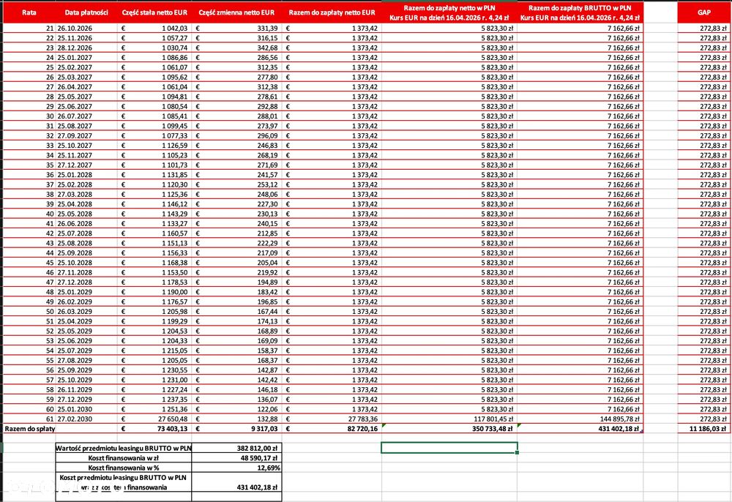
Task: Select the cell containing "168,89"
Action: 236,331
